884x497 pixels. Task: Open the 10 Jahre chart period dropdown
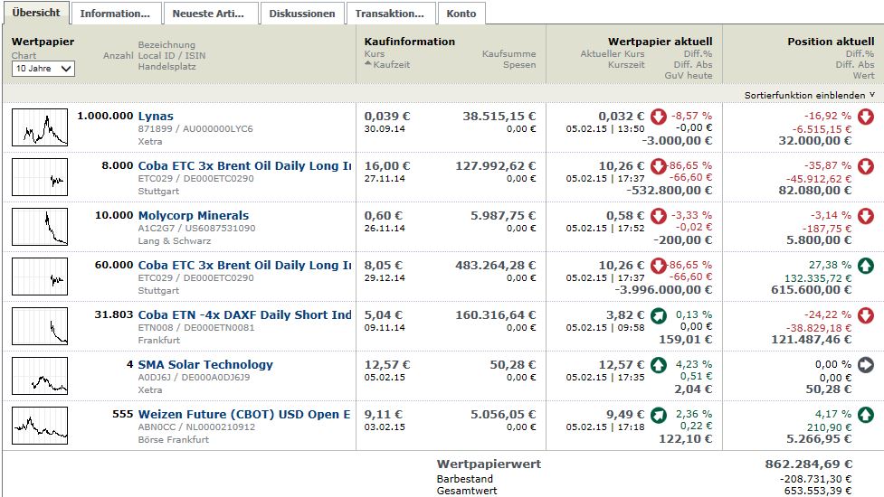(43, 69)
